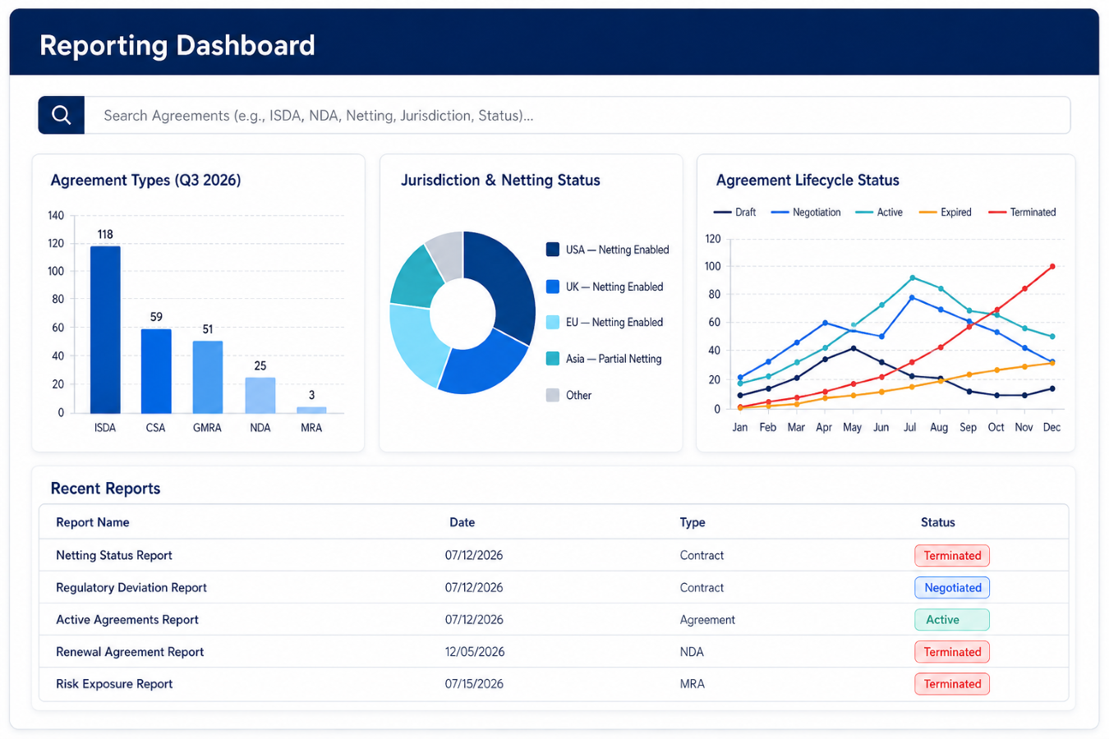Sort by the Date column header
The width and height of the screenshot is (1109, 739).
tap(462, 522)
